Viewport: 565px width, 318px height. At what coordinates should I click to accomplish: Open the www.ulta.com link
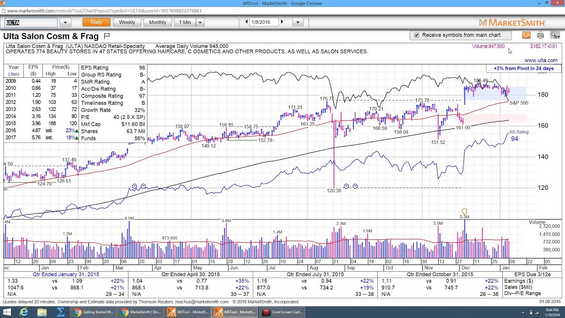coord(541,60)
